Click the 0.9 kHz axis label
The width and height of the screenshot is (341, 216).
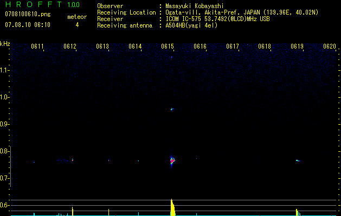4,124
